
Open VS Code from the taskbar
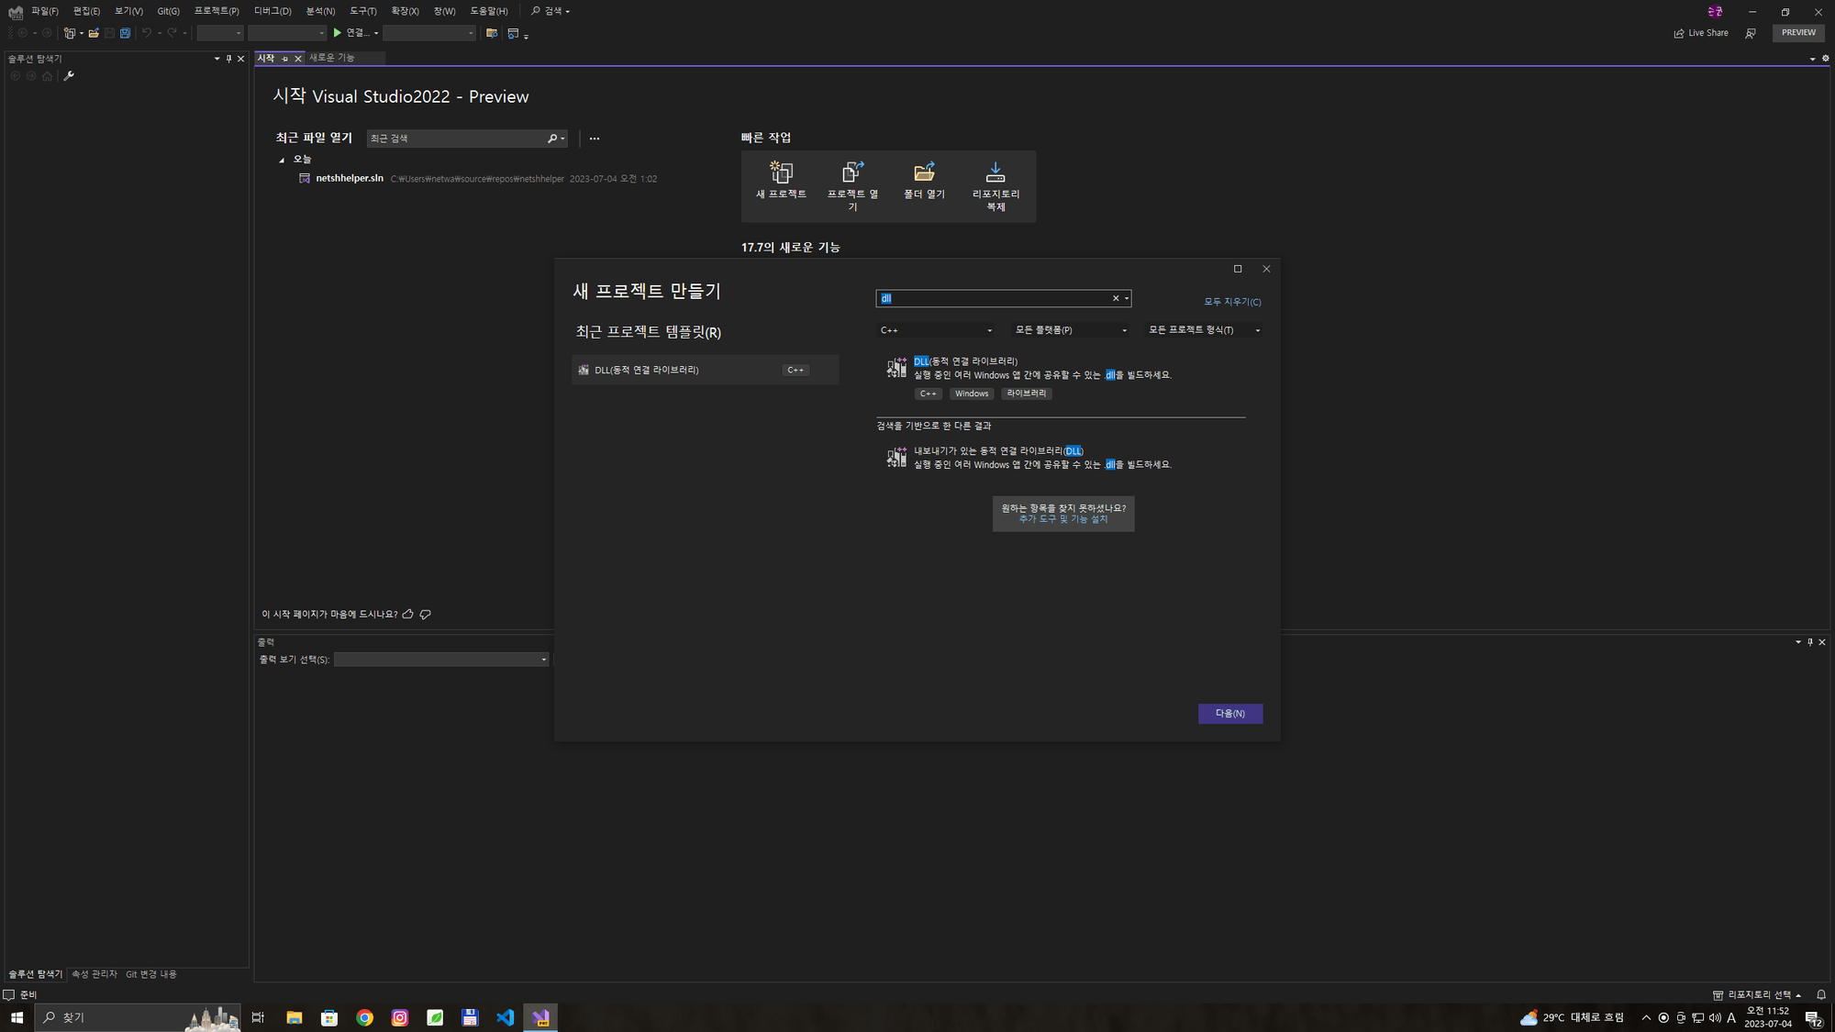(505, 1017)
